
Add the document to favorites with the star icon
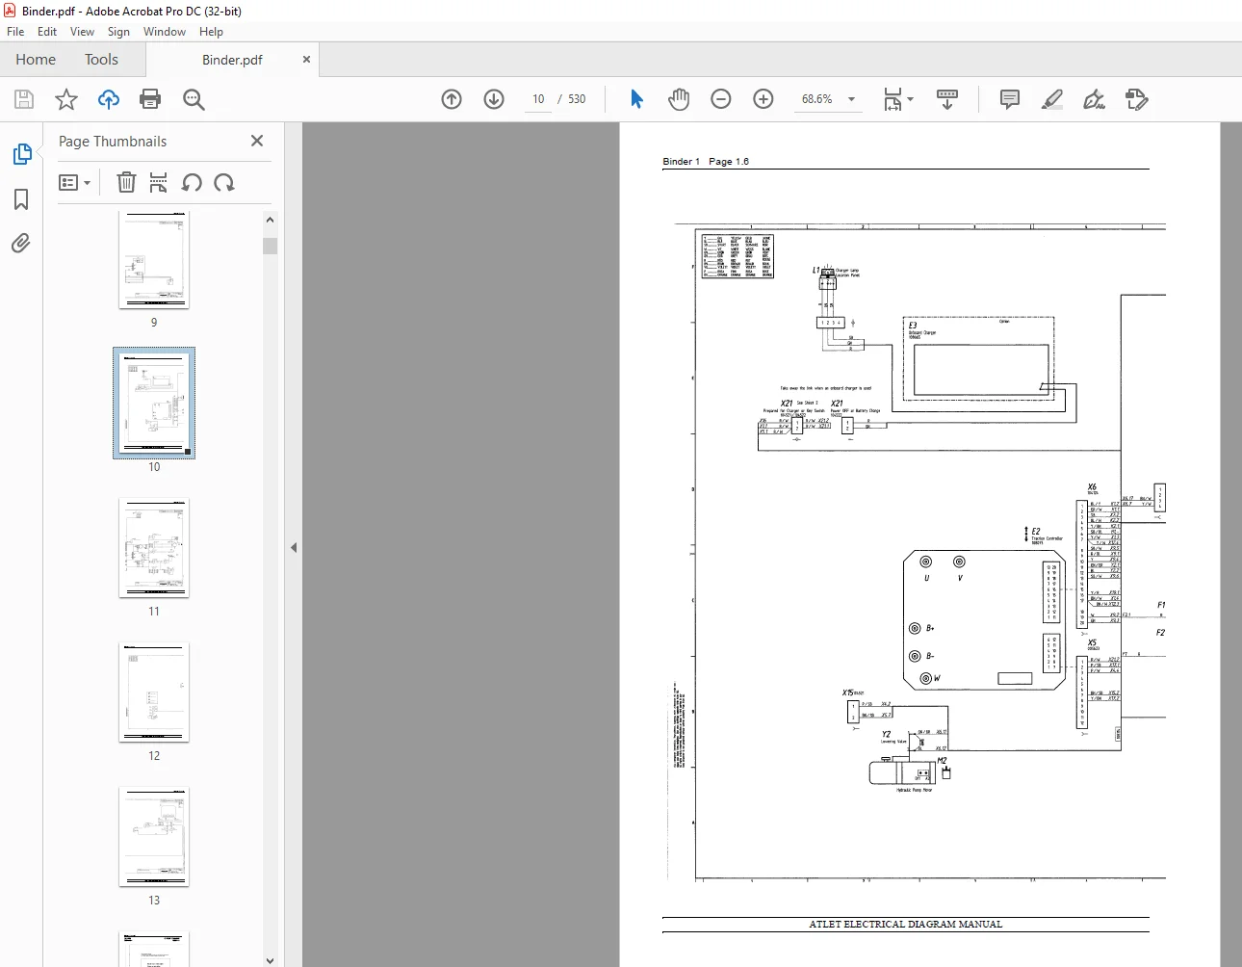(x=66, y=99)
